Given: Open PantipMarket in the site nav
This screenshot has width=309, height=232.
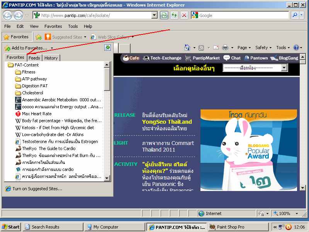Looking at the screenshot, I should coord(202,58).
